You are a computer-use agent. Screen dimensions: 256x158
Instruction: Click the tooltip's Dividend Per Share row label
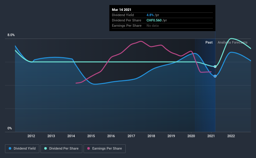[127, 20]
